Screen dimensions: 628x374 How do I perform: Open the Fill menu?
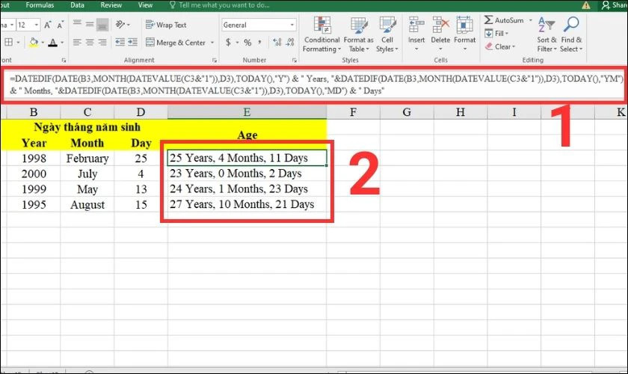tap(496, 33)
